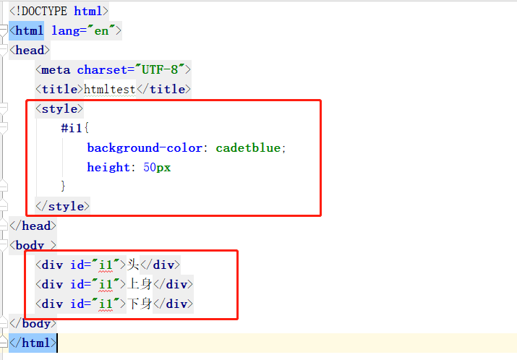Click the closing </div> after 头

click(x=160, y=265)
